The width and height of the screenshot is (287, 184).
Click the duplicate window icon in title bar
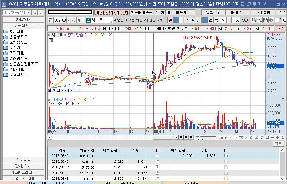[249, 4]
